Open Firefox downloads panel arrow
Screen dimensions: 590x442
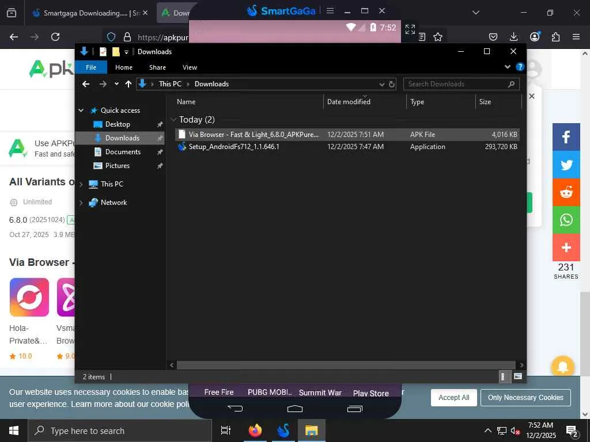[513, 37]
